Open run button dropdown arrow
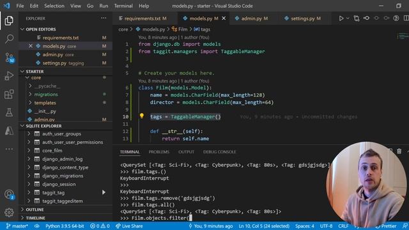Image resolution: width=409 pixels, height=230 pixels. click(348, 19)
